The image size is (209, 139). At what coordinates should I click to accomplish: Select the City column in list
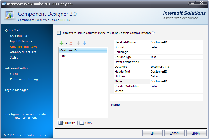click(x=63, y=56)
